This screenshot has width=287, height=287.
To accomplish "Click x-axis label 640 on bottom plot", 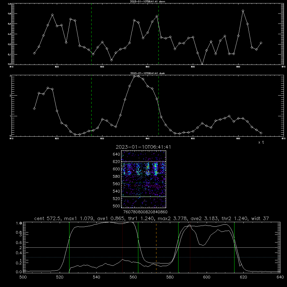I will click(280, 277).
